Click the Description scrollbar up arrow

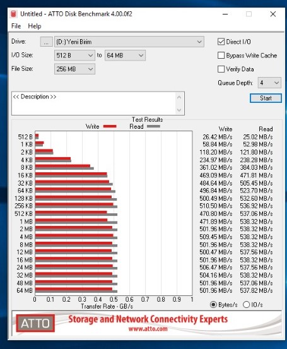point(179,97)
